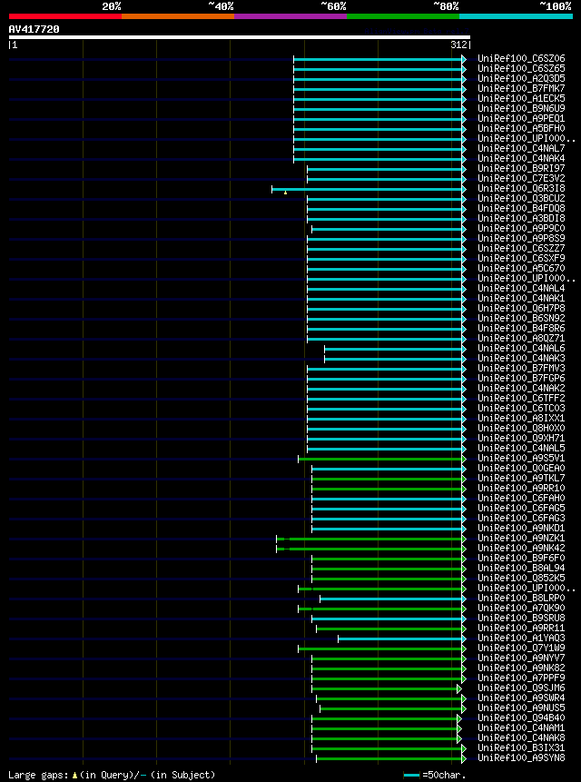Select the UniRef100_Q9XH71 label
The width and height of the screenshot is (581, 782).
coord(521,438)
